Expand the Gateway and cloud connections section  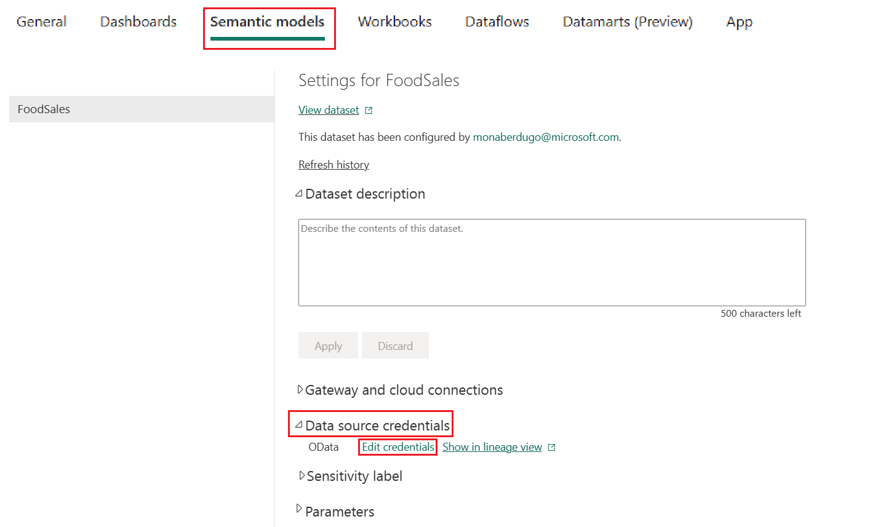[300, 389]
